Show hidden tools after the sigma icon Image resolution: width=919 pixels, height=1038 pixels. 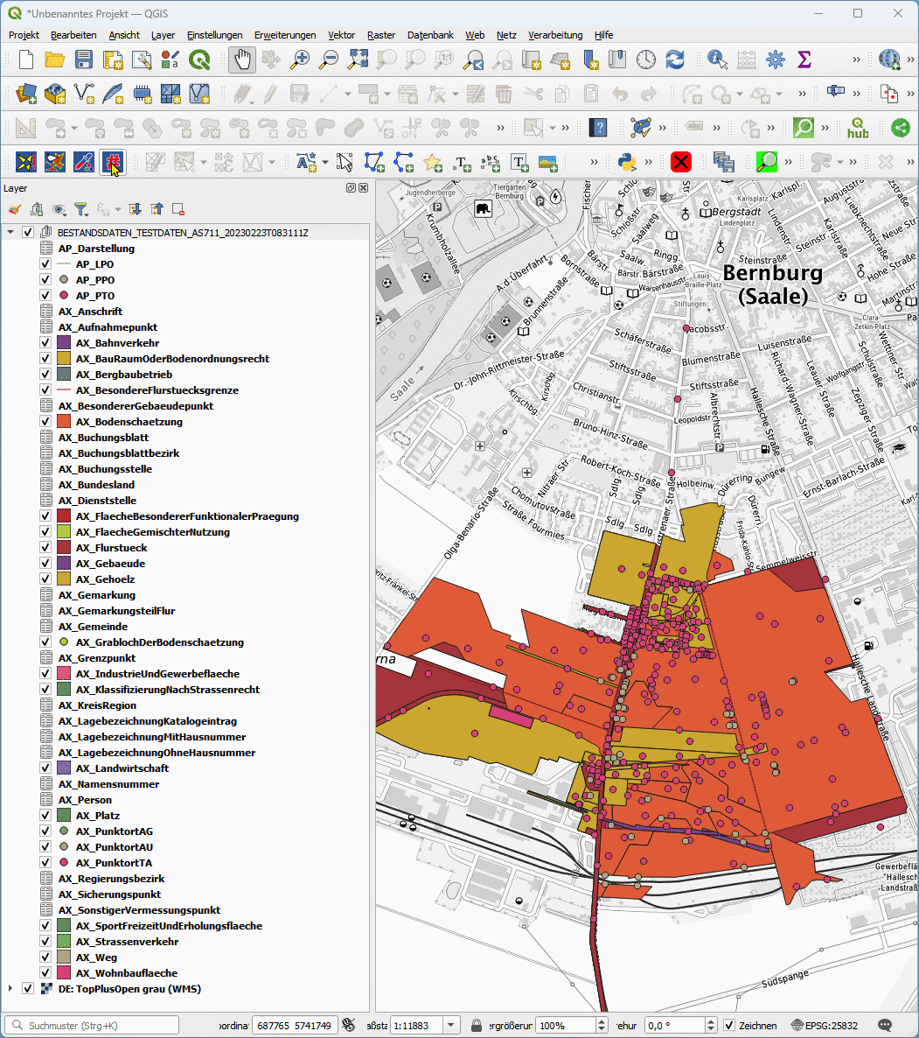pyautogui.click(x=857, y=60)
